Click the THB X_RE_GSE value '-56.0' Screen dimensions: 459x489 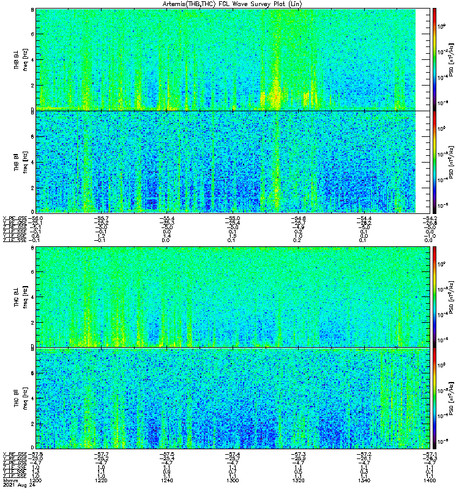35,219
